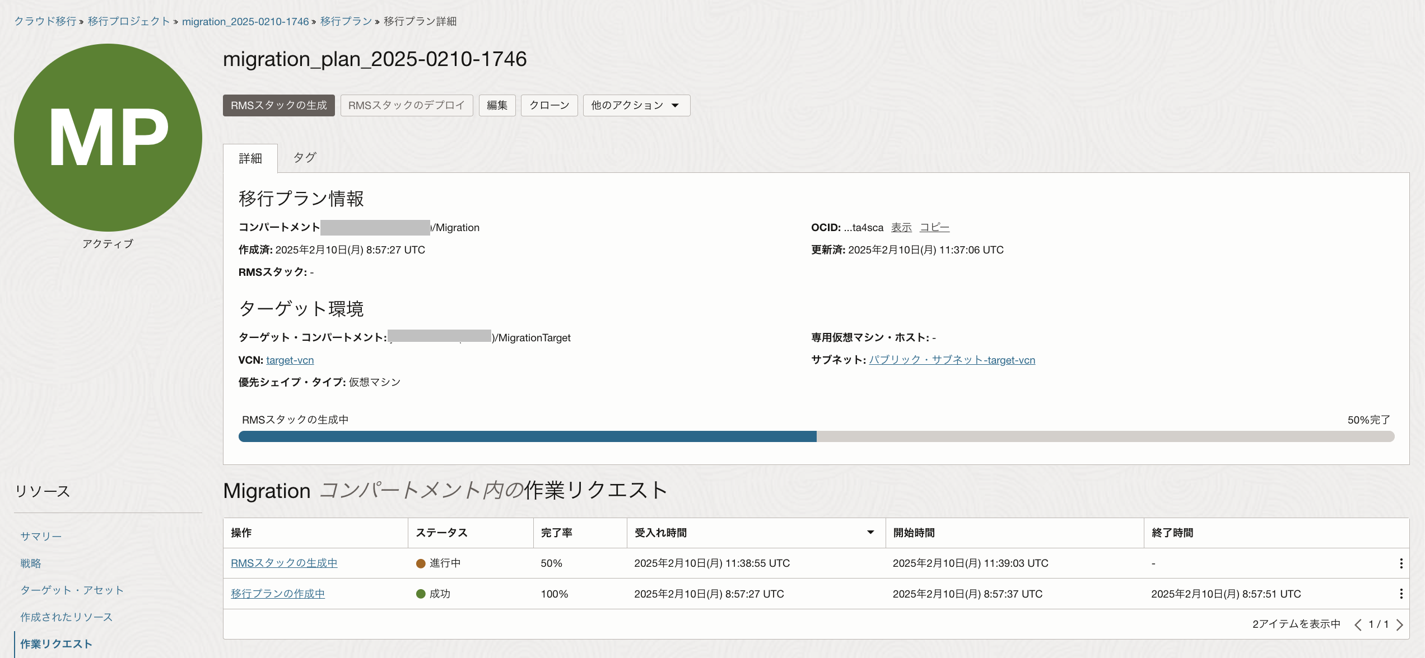The height and width of the screenshot is (658, 1425).
Task: Open ターゲット・アセット in resources menu
Action: [x=72, y=590]
